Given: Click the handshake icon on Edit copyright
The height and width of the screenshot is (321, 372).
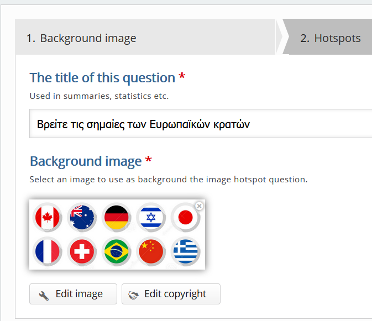Looking at the screenshot, I should point(133,295).
